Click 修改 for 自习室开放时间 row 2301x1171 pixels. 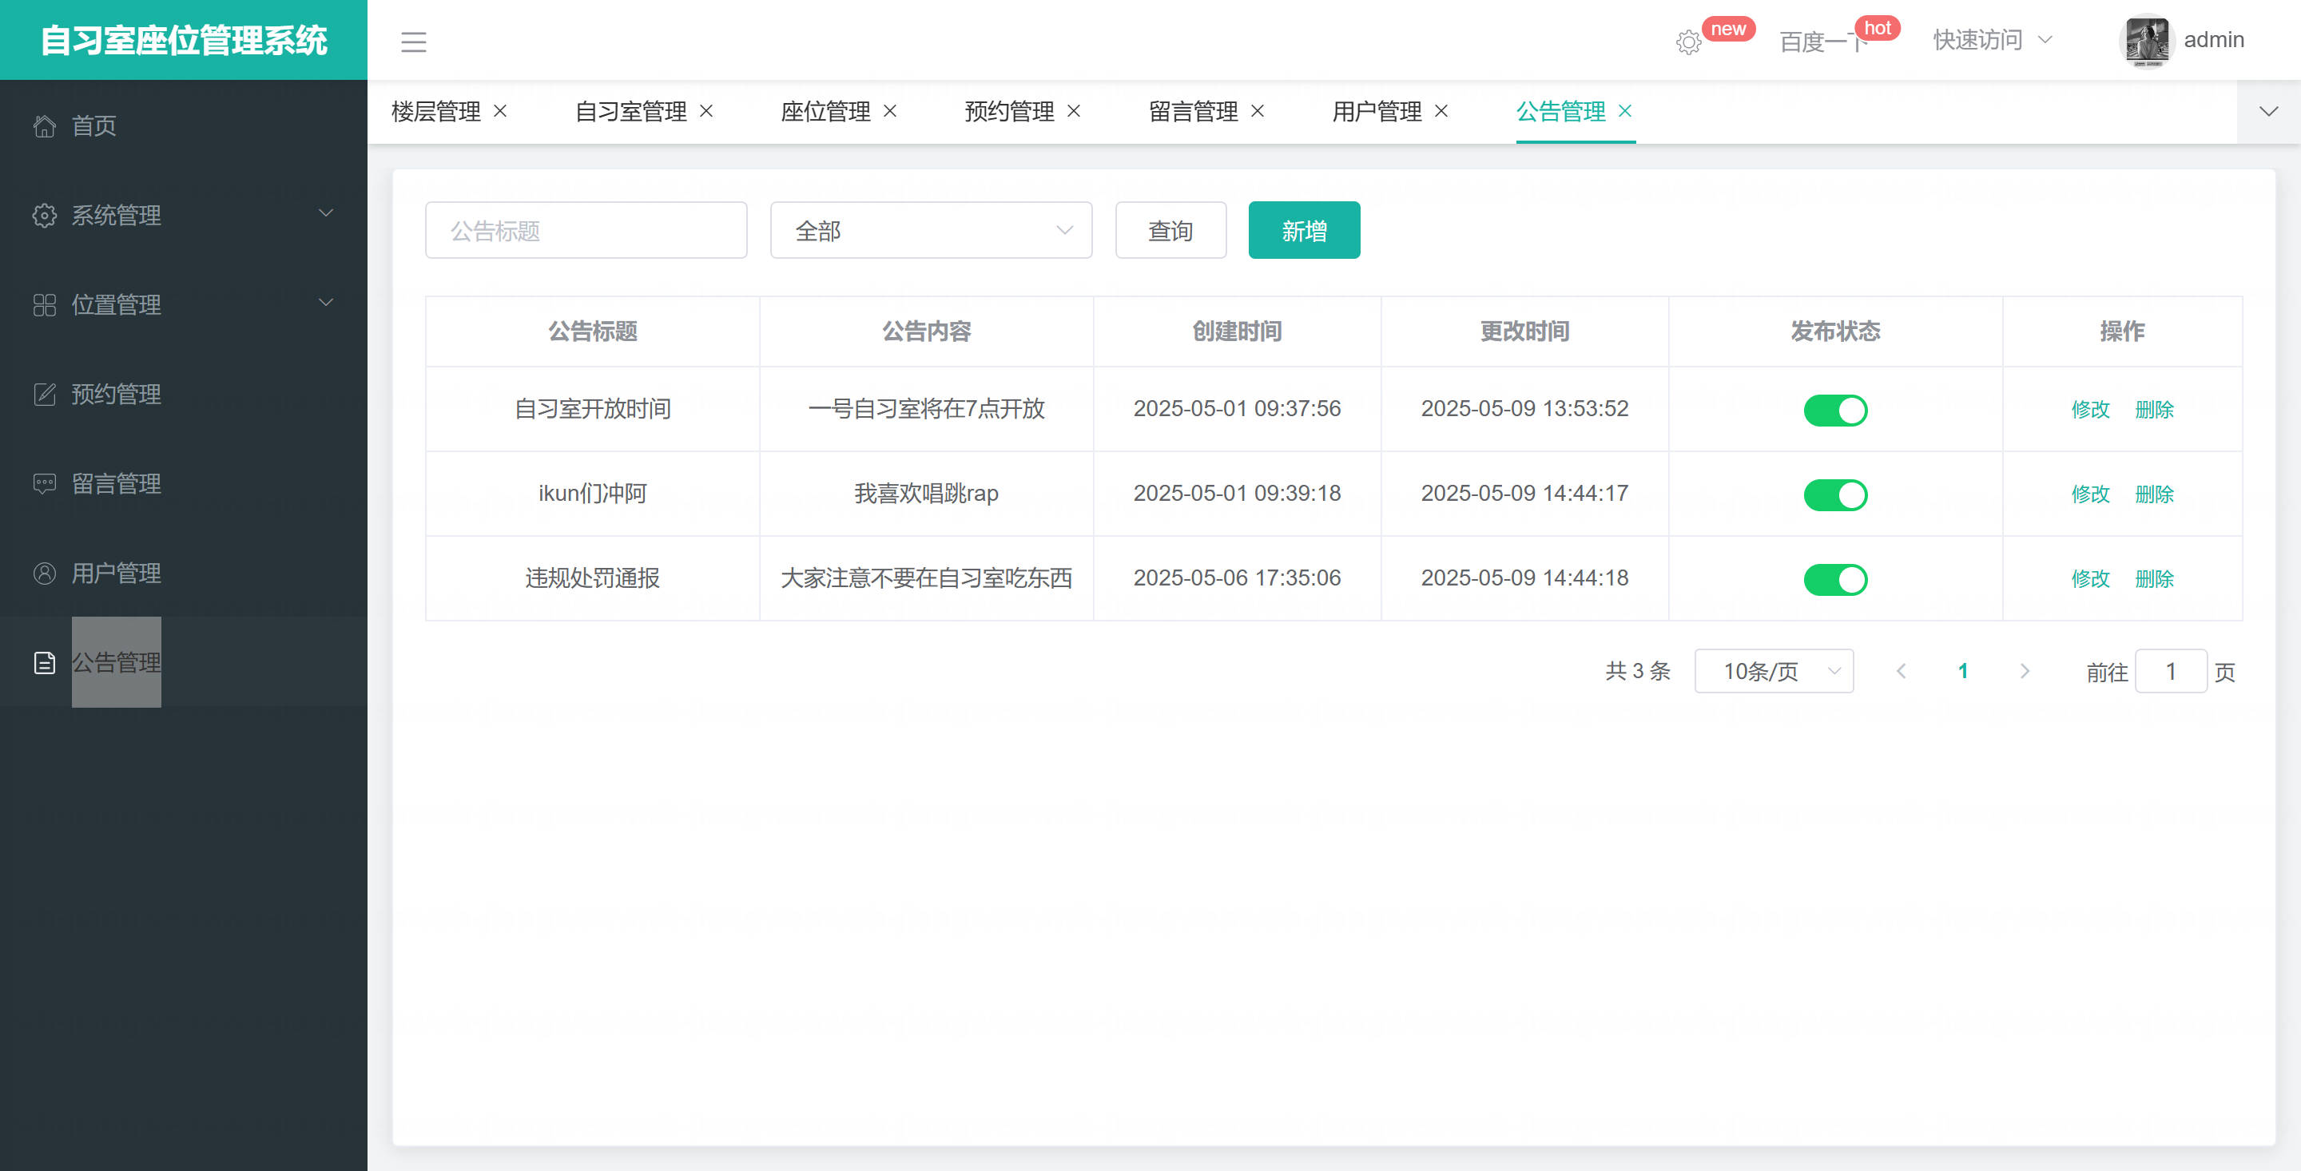click(x=2090, y=409)
